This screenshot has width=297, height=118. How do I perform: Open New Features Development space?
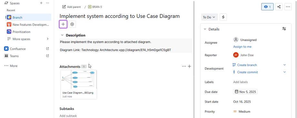(28, 25)
